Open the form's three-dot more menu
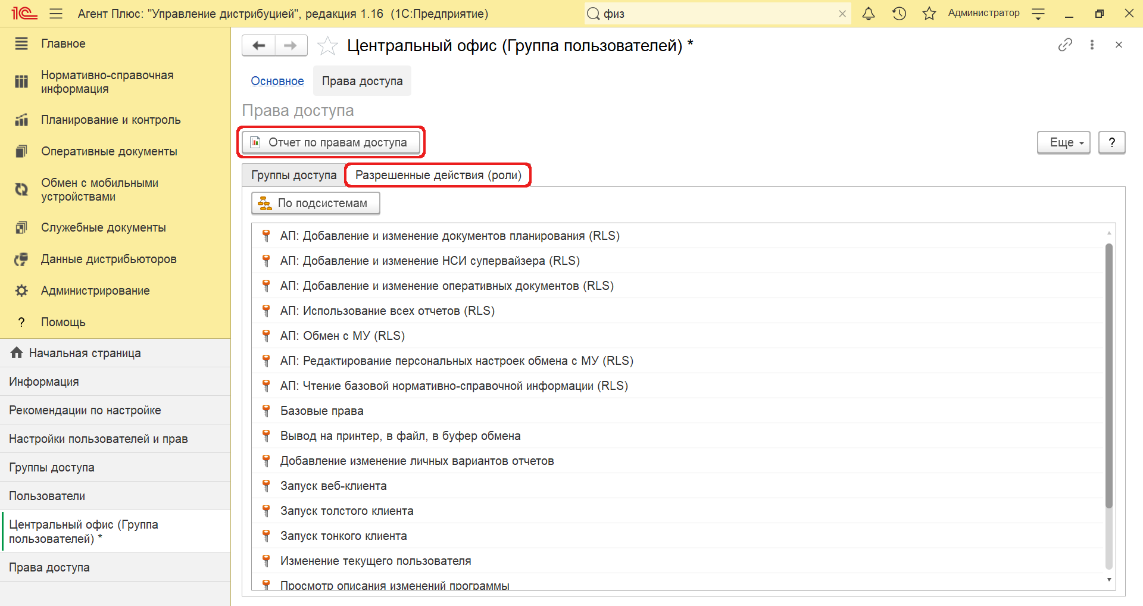The height and width of the screenshot is (606, 1143). (x=1092, y=45)
